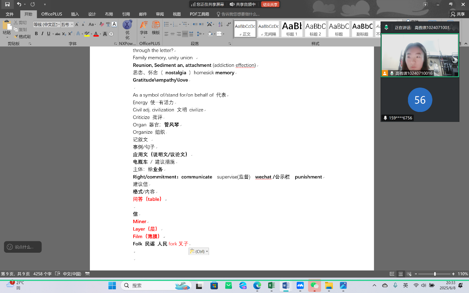
Task: Click the Character Border icon
Action: pyautogui.click(x=114, y=24)
